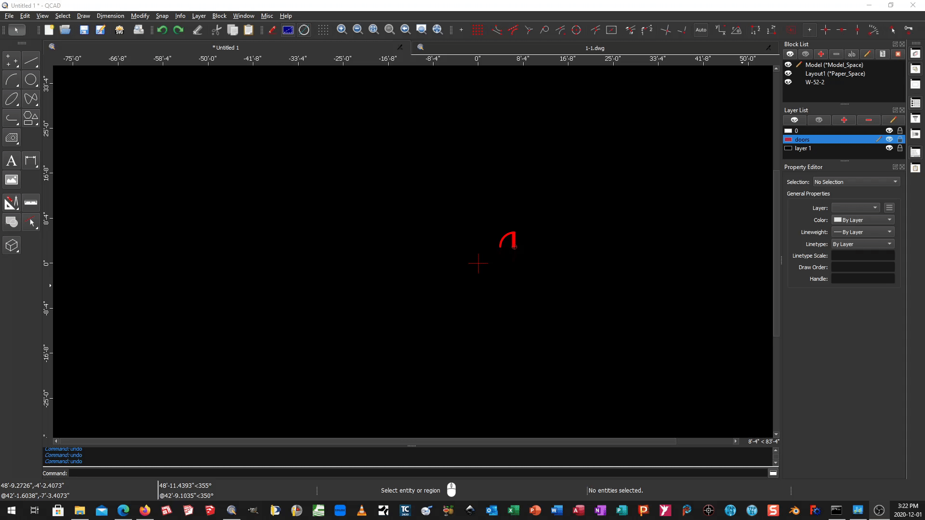The image size is (925, 520).
Task: Hide the doors layer with its eye icon
Action: click(x=889, y=139)
